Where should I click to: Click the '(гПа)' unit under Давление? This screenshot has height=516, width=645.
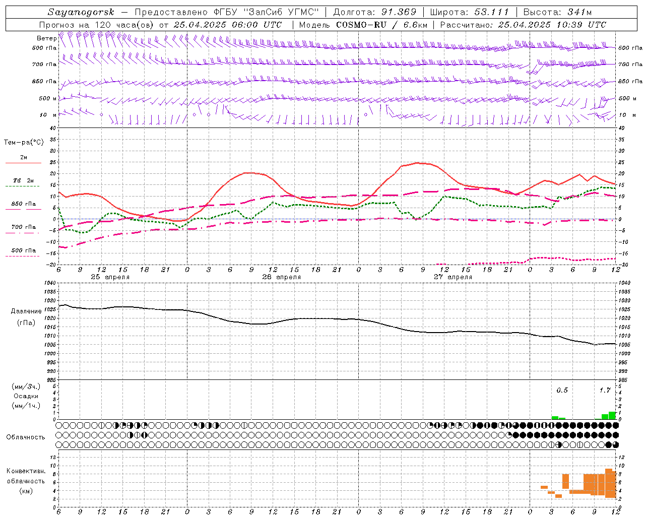click(x=26, y=322)
